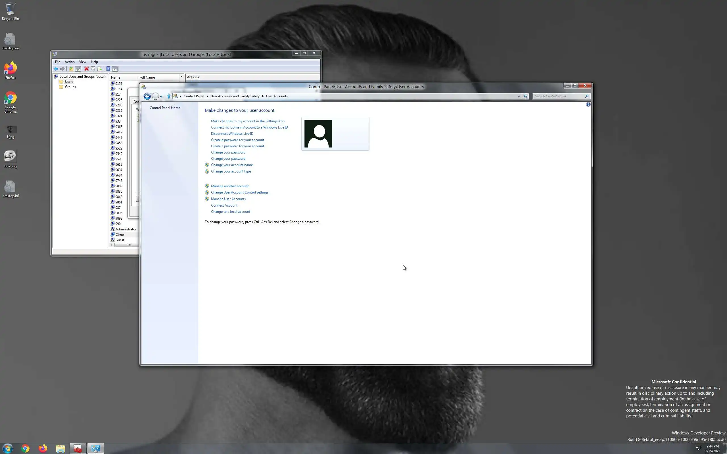
Task: Click the Up one level folder icon
Action: tap(71, 69)
